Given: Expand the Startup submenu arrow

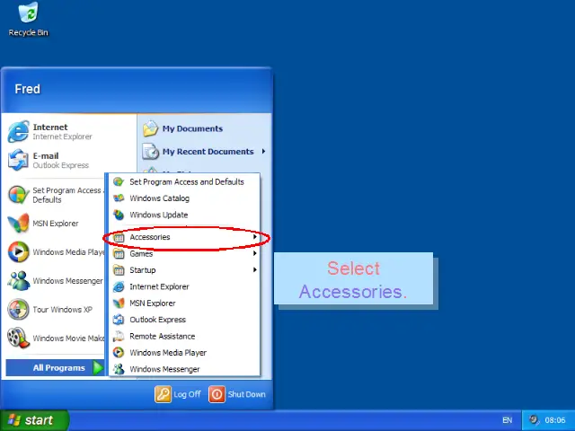Looking at the screenshot, I should pyautogui.click(x=255, y=269).
